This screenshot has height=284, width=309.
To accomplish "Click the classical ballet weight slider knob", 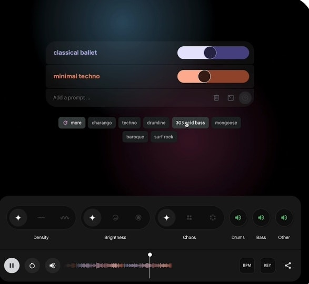I will click(210, 53).
